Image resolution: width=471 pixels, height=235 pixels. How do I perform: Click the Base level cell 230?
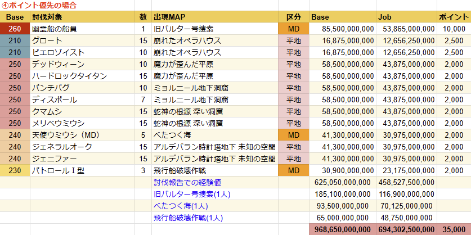pos(15,170)
